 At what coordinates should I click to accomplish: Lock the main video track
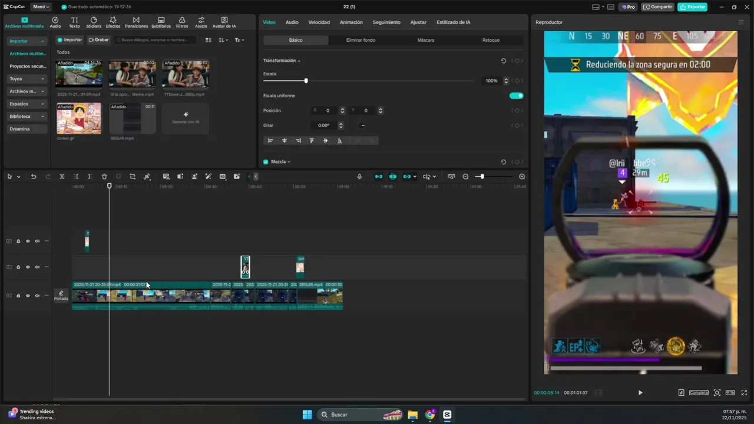click(x=18, y=296)
